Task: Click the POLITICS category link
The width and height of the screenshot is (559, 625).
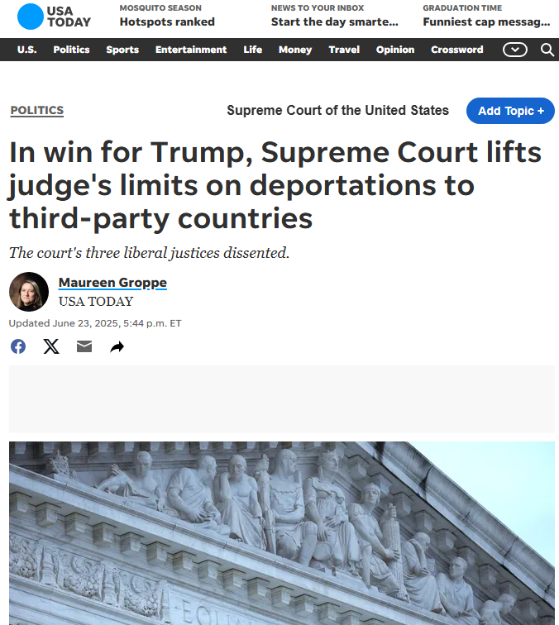Action: click(37, 110)
